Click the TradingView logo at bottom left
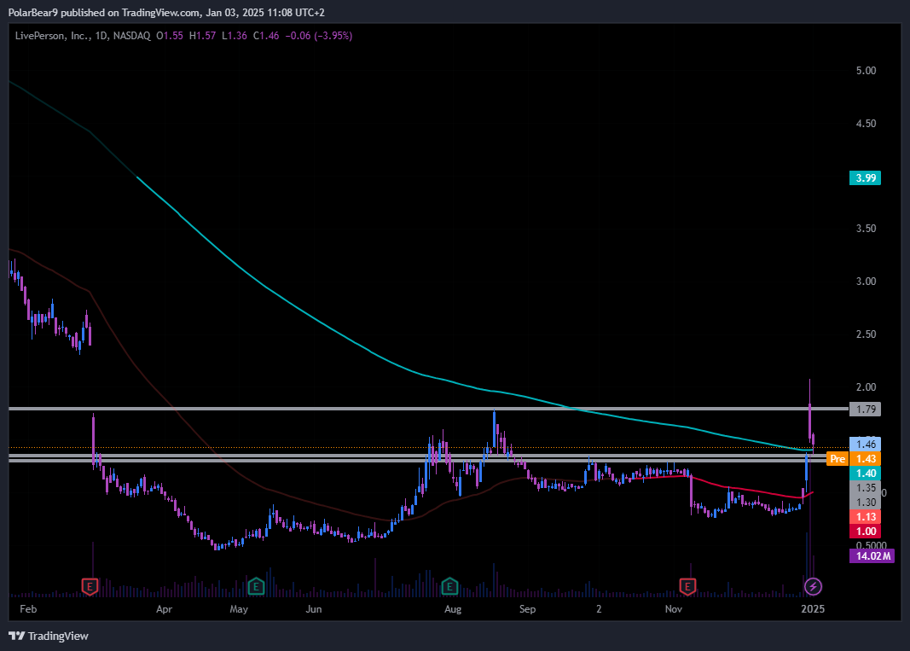910x651 pixels. click(49, 636)
